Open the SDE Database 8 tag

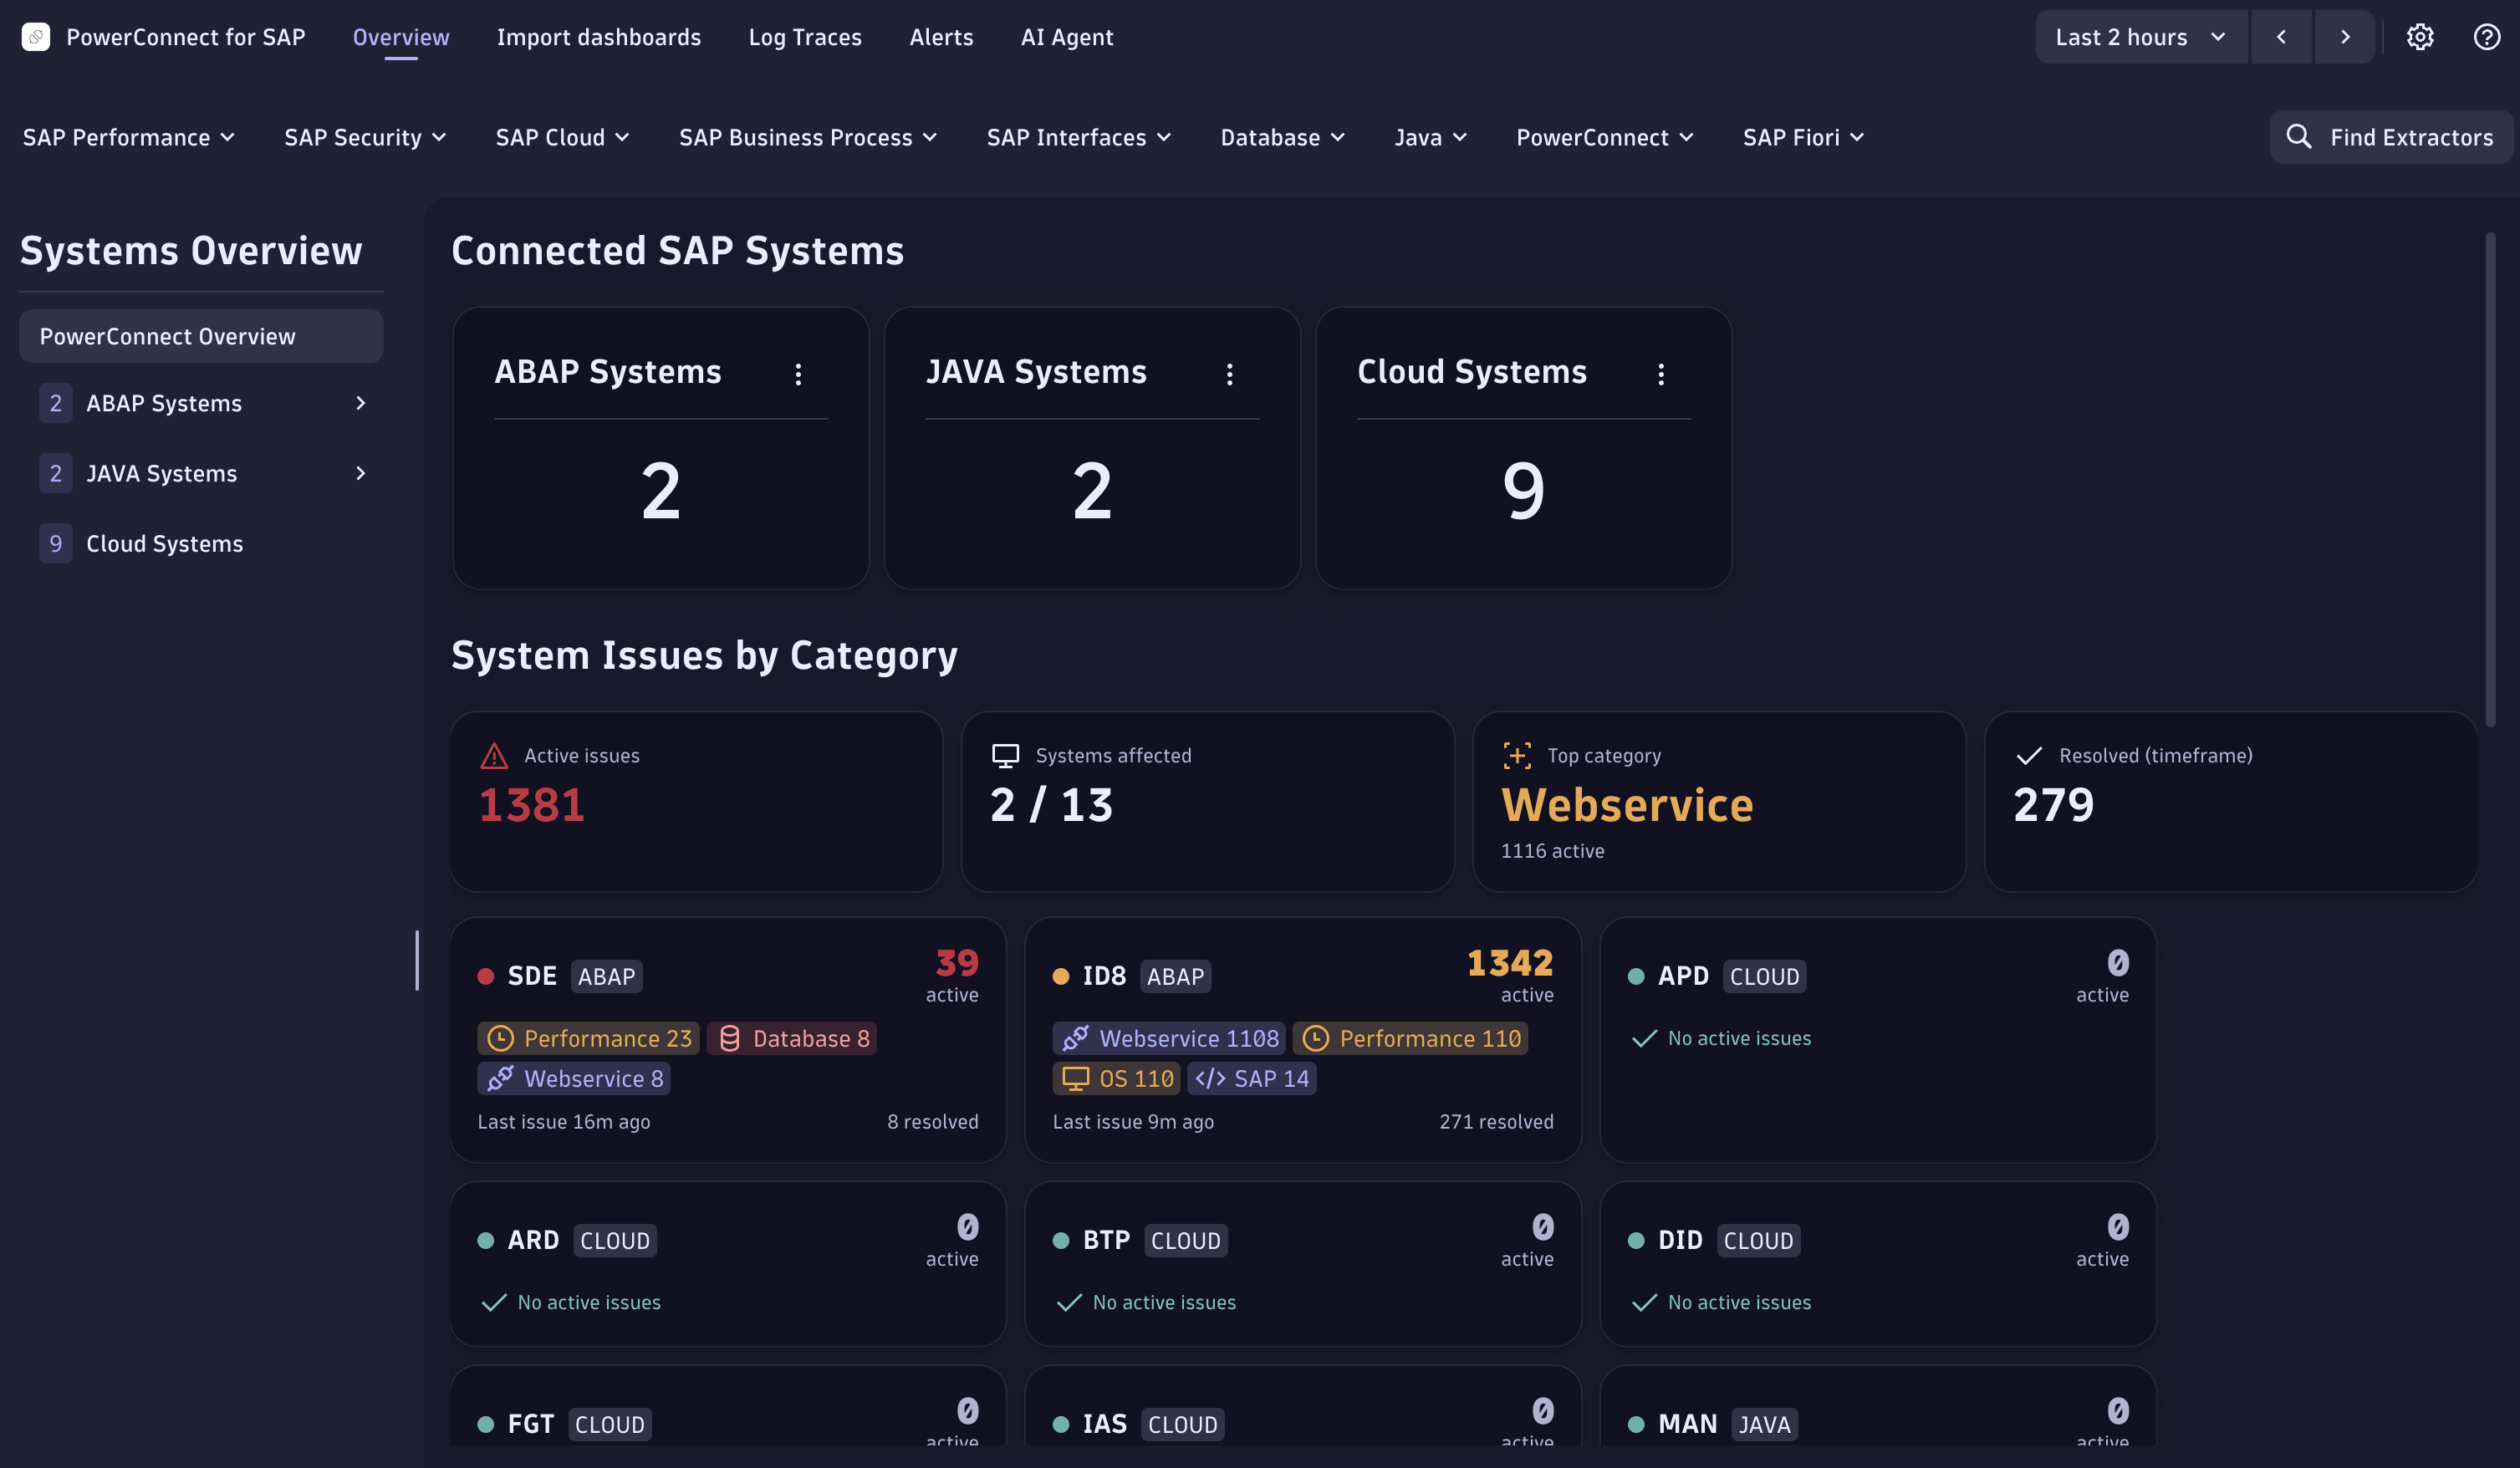click(792, 1039)
